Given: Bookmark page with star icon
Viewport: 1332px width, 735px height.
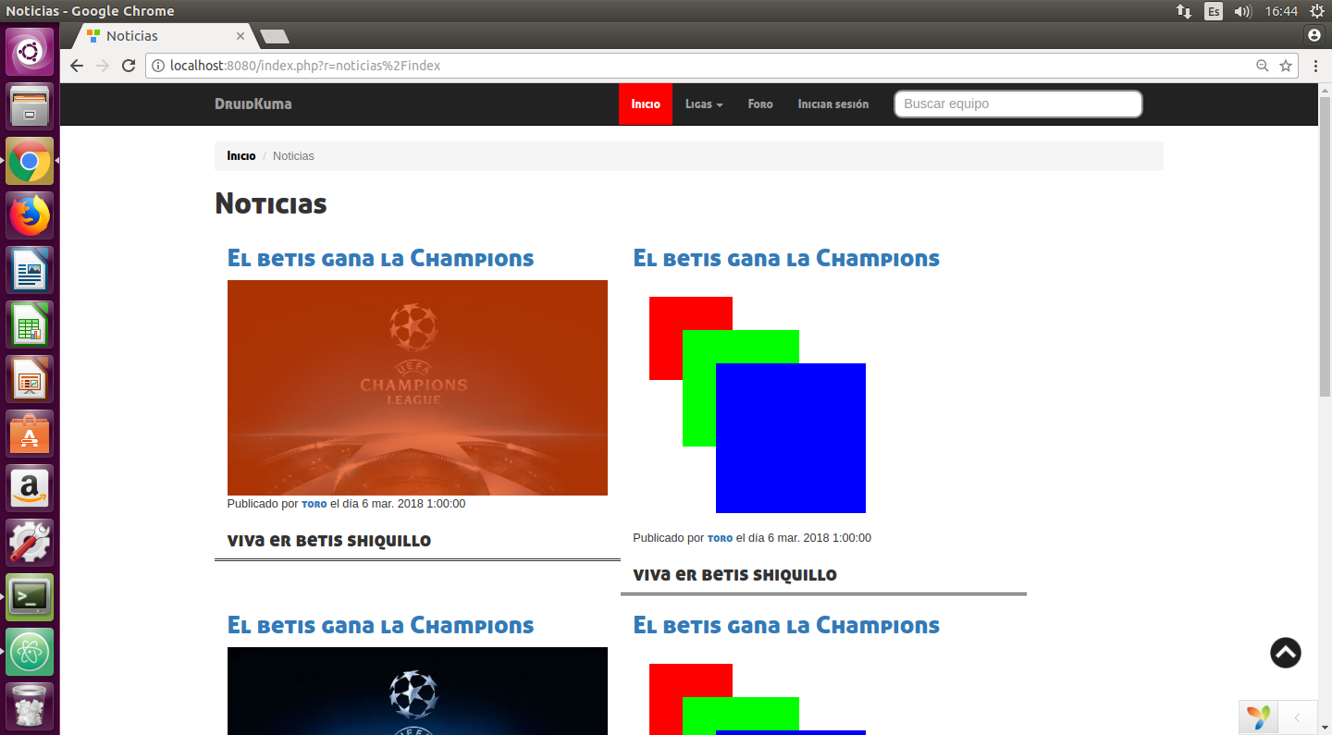Looking at the screenshot, I should click(1285, 66).
